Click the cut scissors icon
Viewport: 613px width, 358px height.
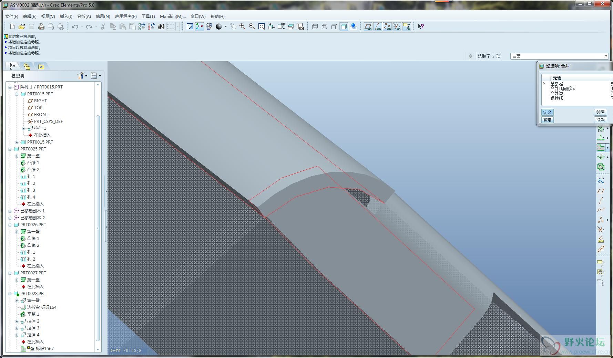click(103, 27)
